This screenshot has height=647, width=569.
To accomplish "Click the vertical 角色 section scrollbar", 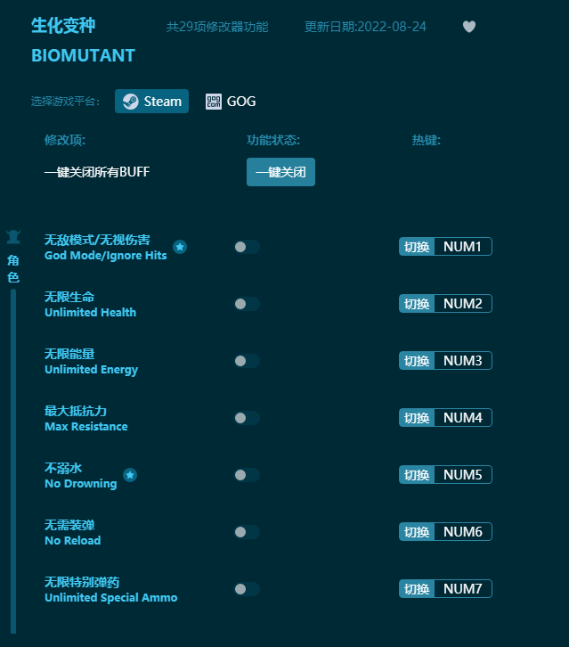I will coord(13,461).
